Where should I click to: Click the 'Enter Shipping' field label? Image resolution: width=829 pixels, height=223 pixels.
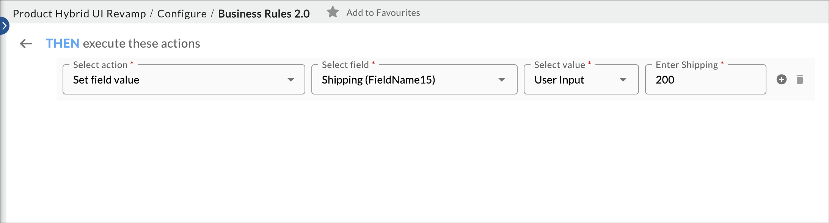point(687,65)
